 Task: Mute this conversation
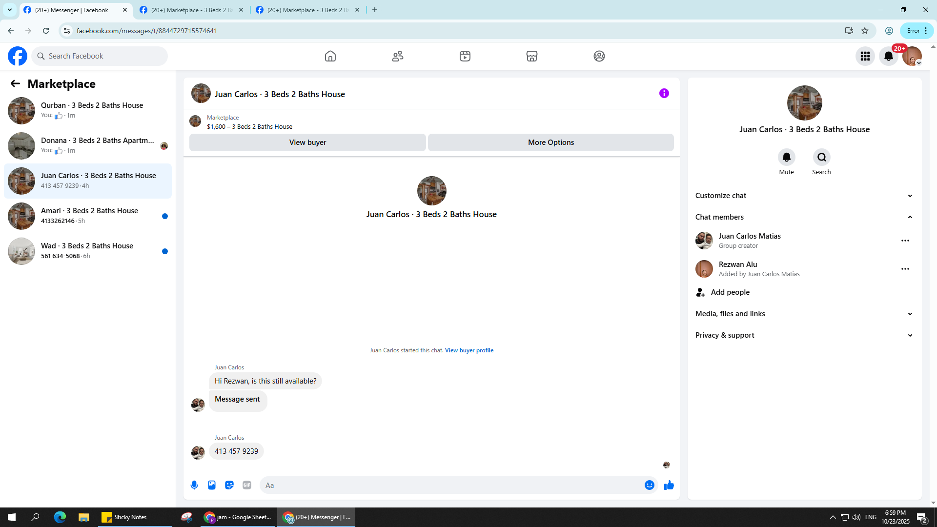point(786,157)
